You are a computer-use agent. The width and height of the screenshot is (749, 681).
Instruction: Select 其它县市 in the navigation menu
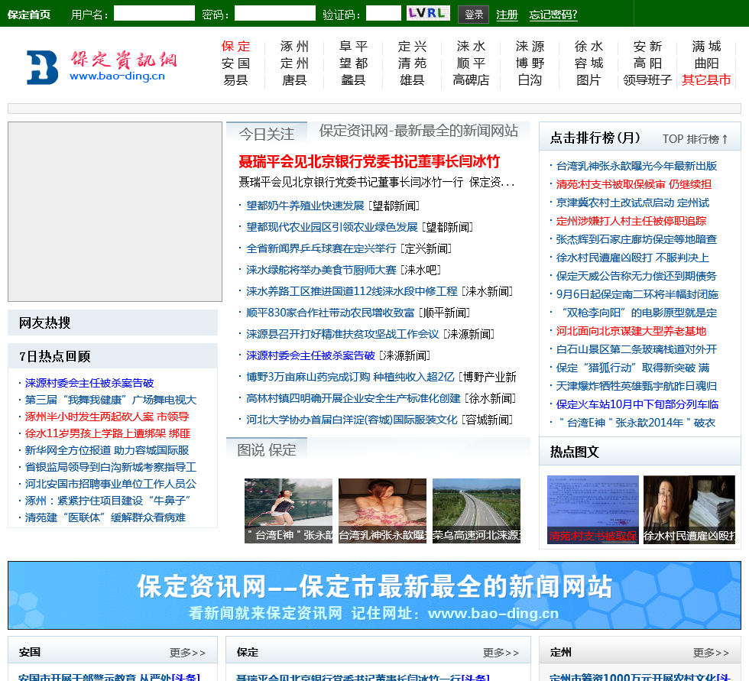point(706,80)
